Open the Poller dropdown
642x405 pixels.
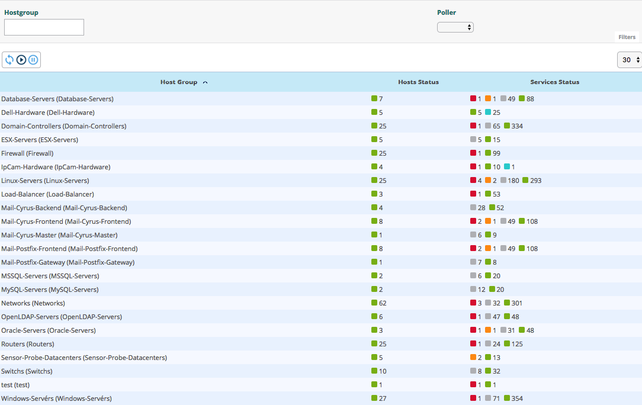455,27
